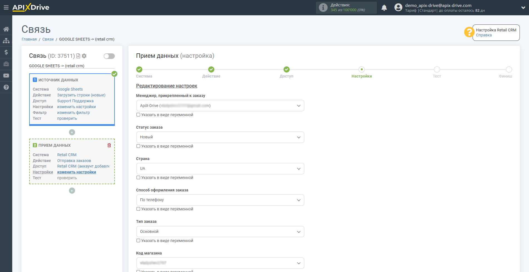Click the user avatar icon
Viewport: 529px width, 272px height.
pos(398,8)
